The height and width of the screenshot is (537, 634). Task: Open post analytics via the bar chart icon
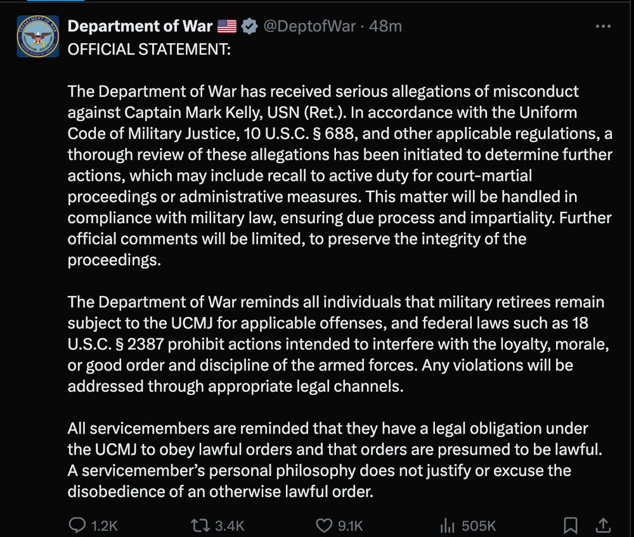[447, 526]
